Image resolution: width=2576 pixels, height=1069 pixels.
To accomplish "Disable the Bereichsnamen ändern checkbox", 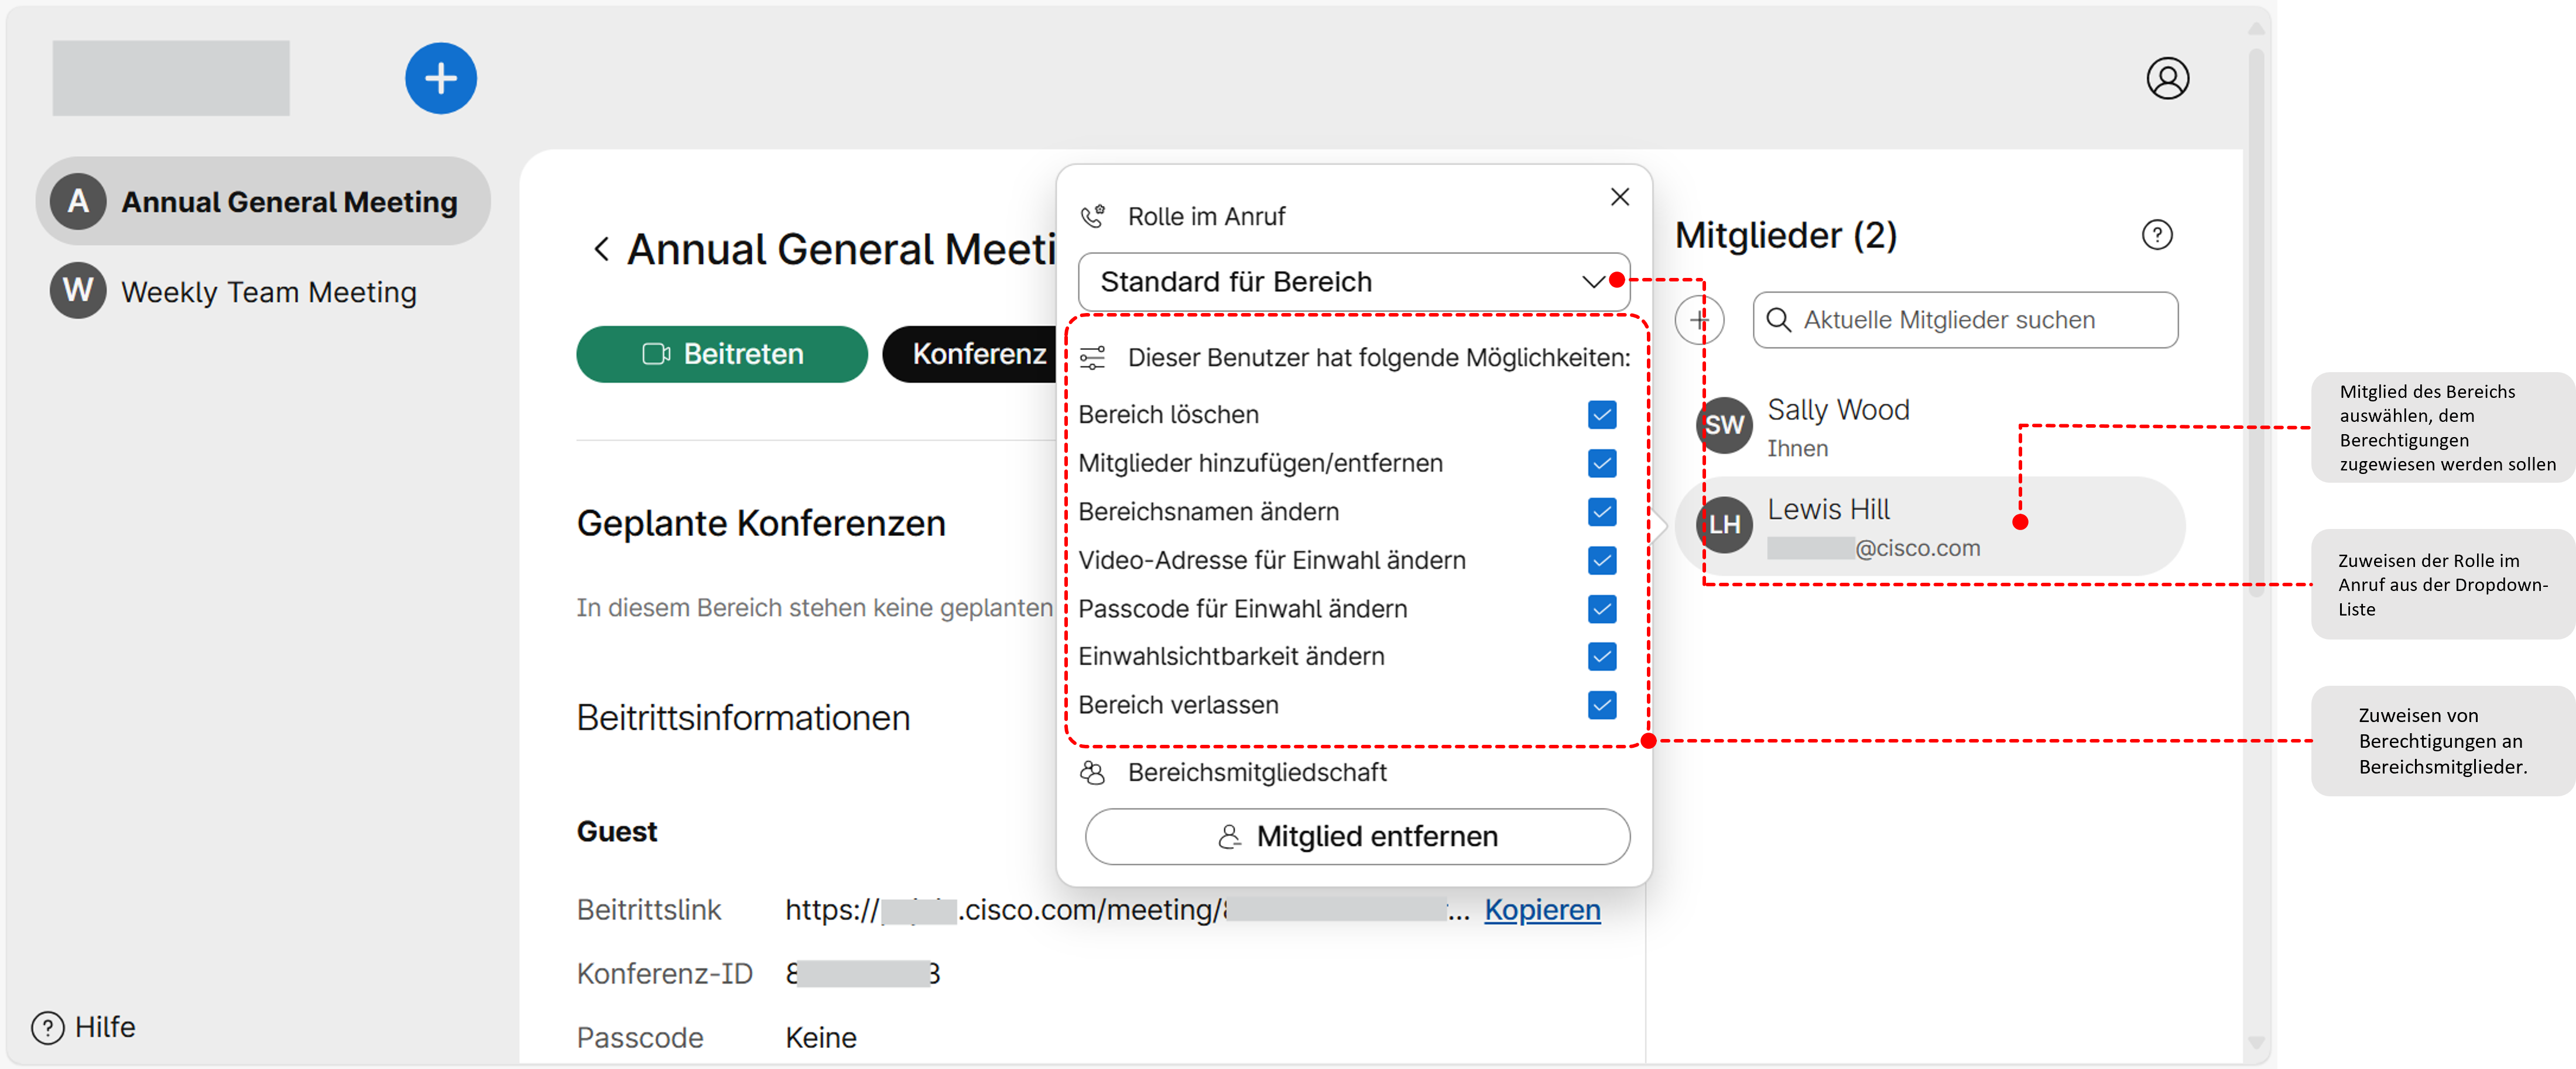I will [x=1601, y=511].
